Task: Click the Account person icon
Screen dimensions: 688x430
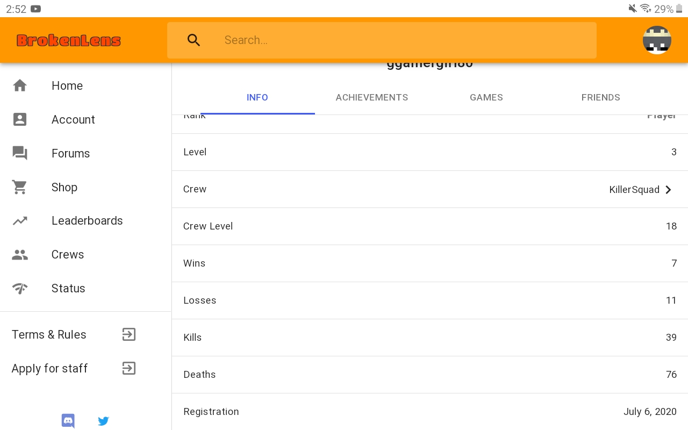Action: point(20,119)
